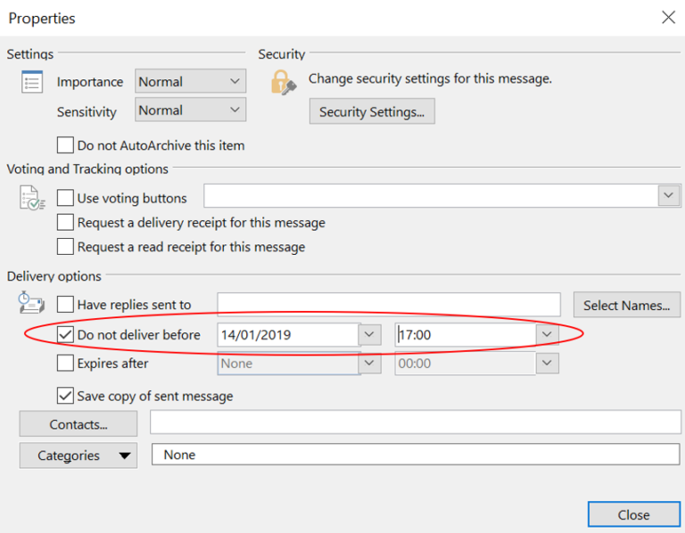
Task: Click the Close button
Action: pyautogui.click(x=633, y=514)
